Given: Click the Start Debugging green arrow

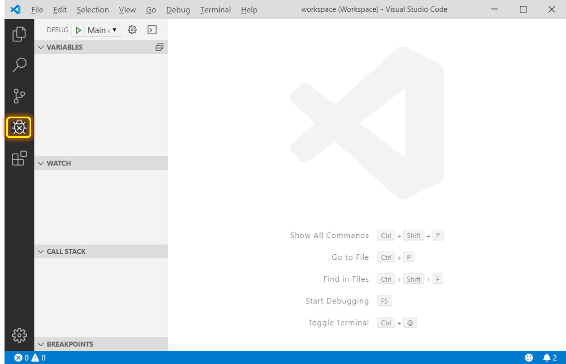Looking at the screenshot, I should pos(78,30).
